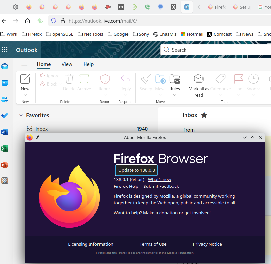Select the pinned settings gear tab
The height and width of the screenshot is (264, 271).
pyautogui.click(x=16, y=7)
